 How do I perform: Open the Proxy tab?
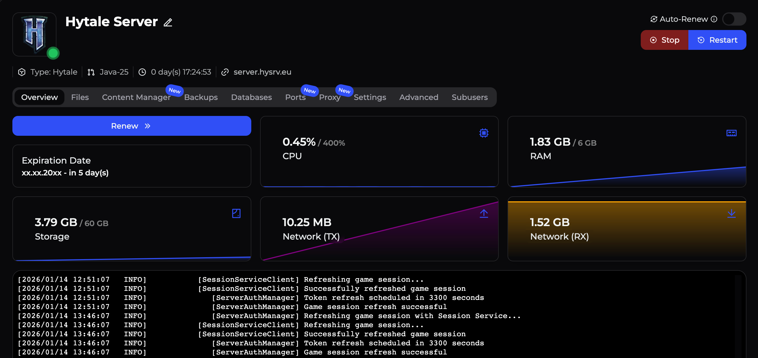tap(329, 97)
